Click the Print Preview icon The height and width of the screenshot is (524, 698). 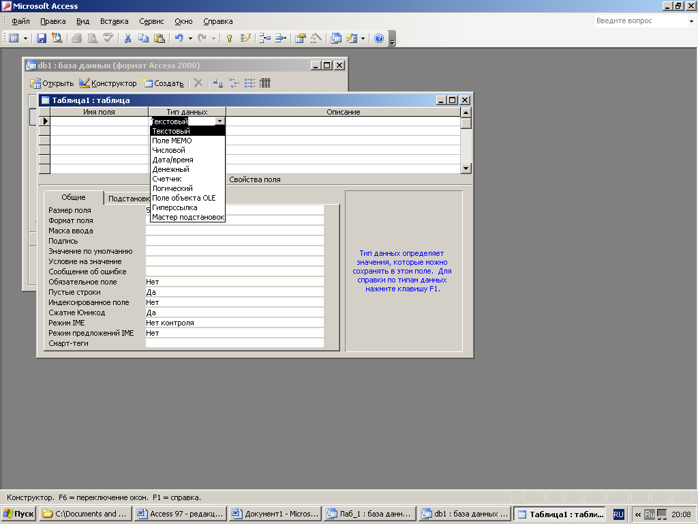pyautogui.click(x=92, y=38)
